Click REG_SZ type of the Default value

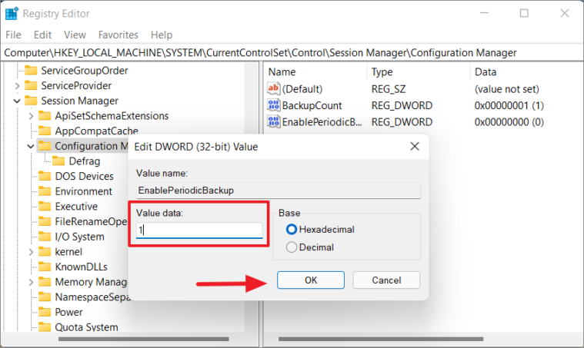point(389,89)
